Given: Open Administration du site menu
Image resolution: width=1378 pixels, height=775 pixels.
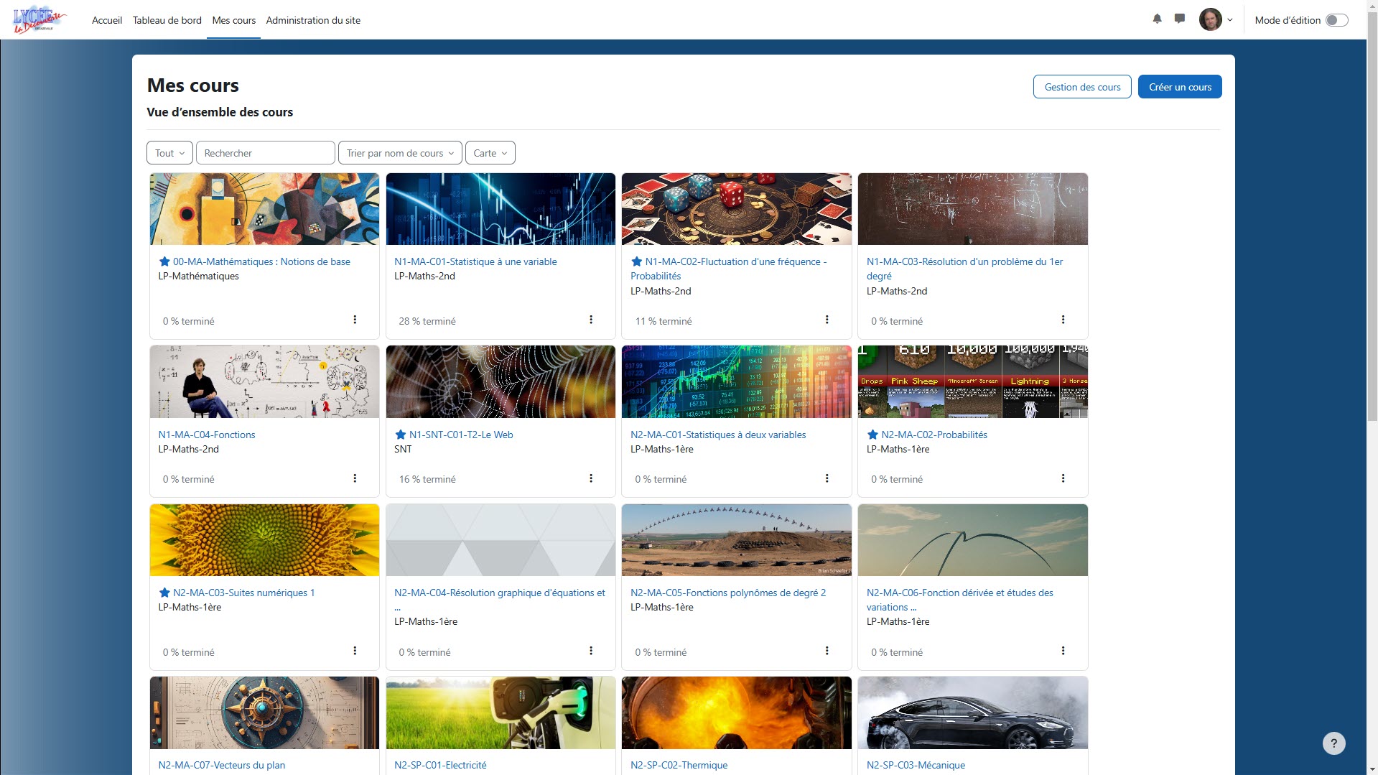Looking at the screenshot, I should click(313, 20).
